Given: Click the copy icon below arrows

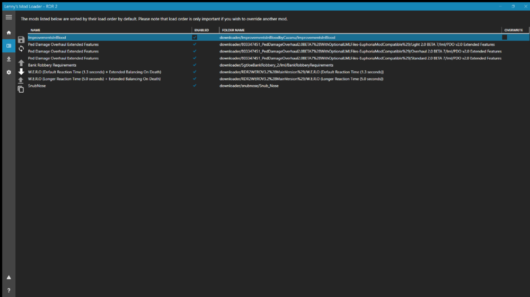Looking at the screenshot, I should [x=21, y=89].
